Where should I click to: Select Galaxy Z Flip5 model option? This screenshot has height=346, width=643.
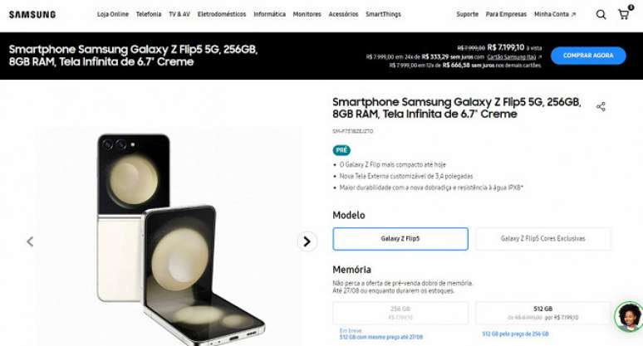[x=400, y=239]
